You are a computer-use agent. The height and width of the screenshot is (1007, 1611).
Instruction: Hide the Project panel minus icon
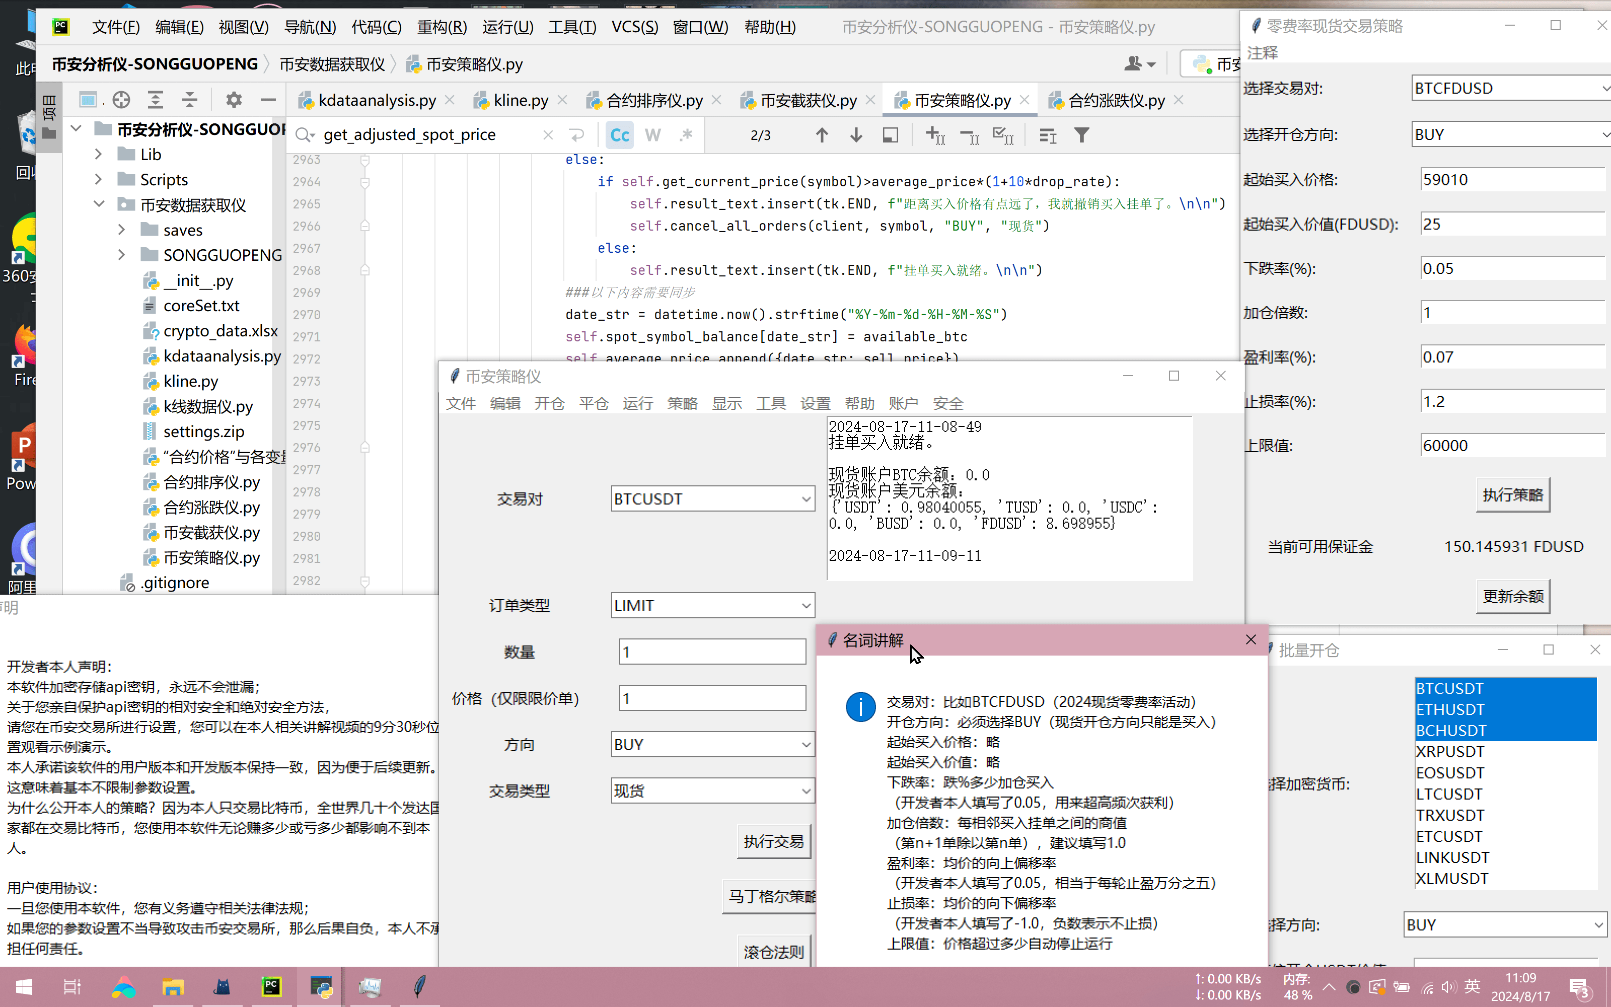[268, 100]
